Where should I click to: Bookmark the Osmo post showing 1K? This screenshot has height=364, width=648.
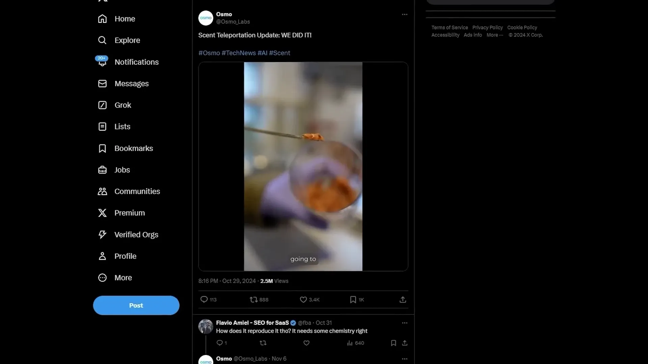[x=353, y=299]
